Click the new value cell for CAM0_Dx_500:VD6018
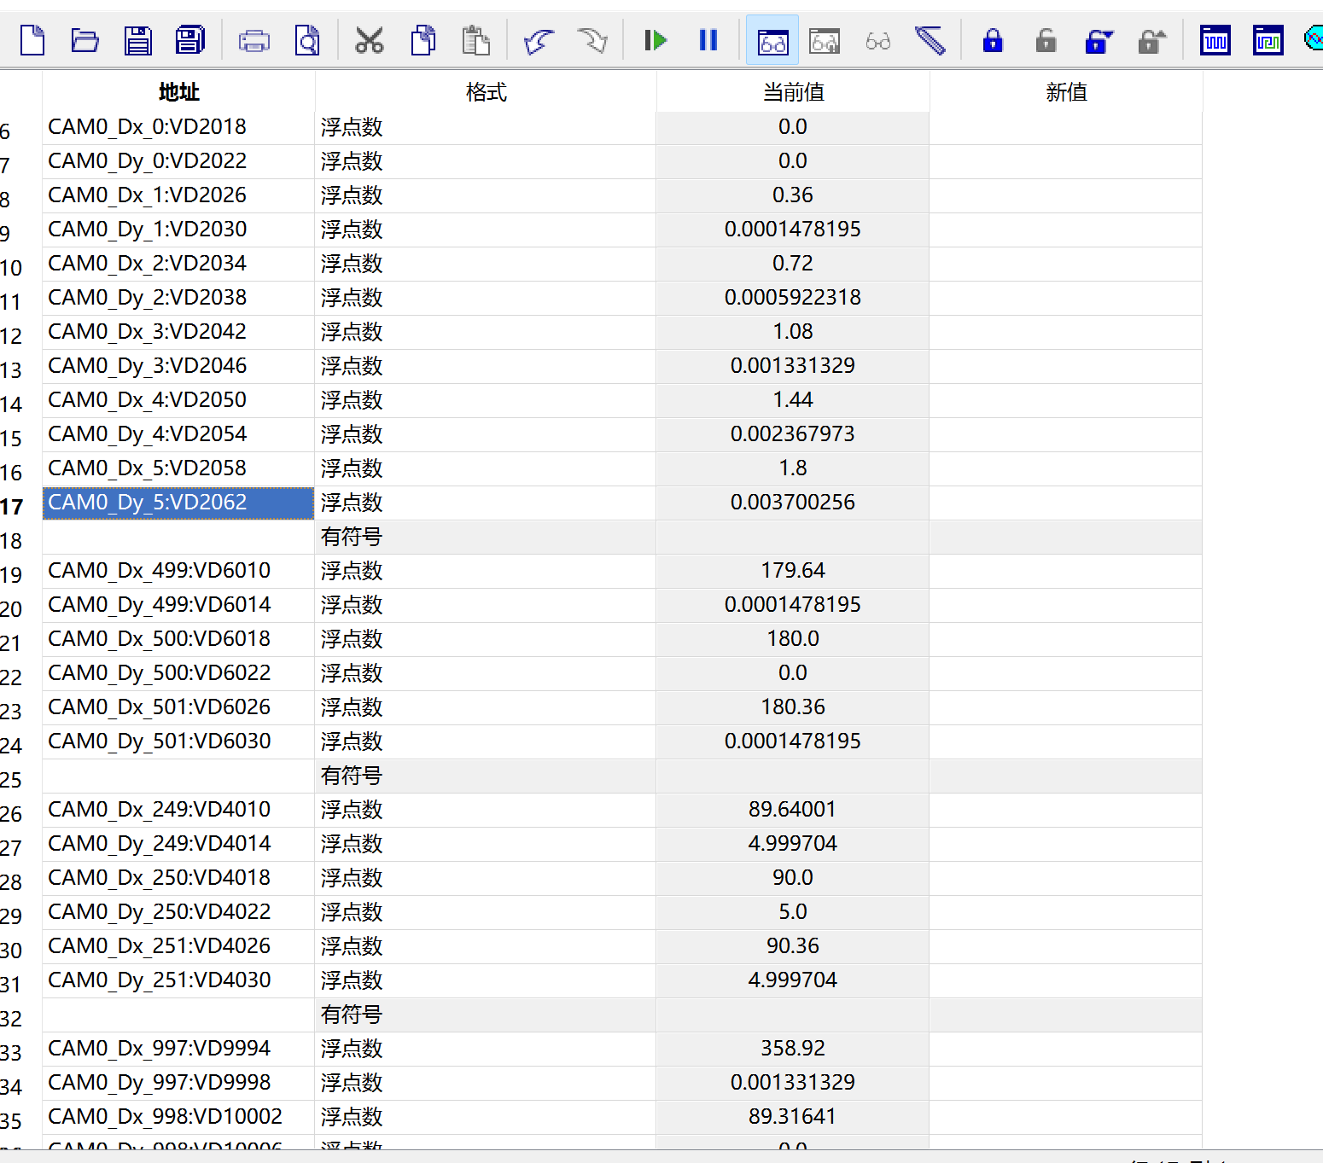 pos(1066,639)
